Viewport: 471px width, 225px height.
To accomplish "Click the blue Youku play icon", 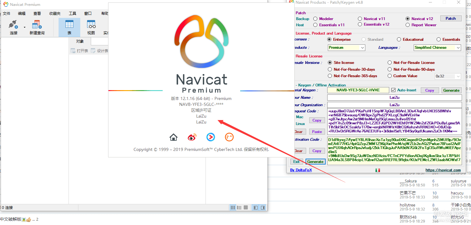I will click(x=211, y=137).
